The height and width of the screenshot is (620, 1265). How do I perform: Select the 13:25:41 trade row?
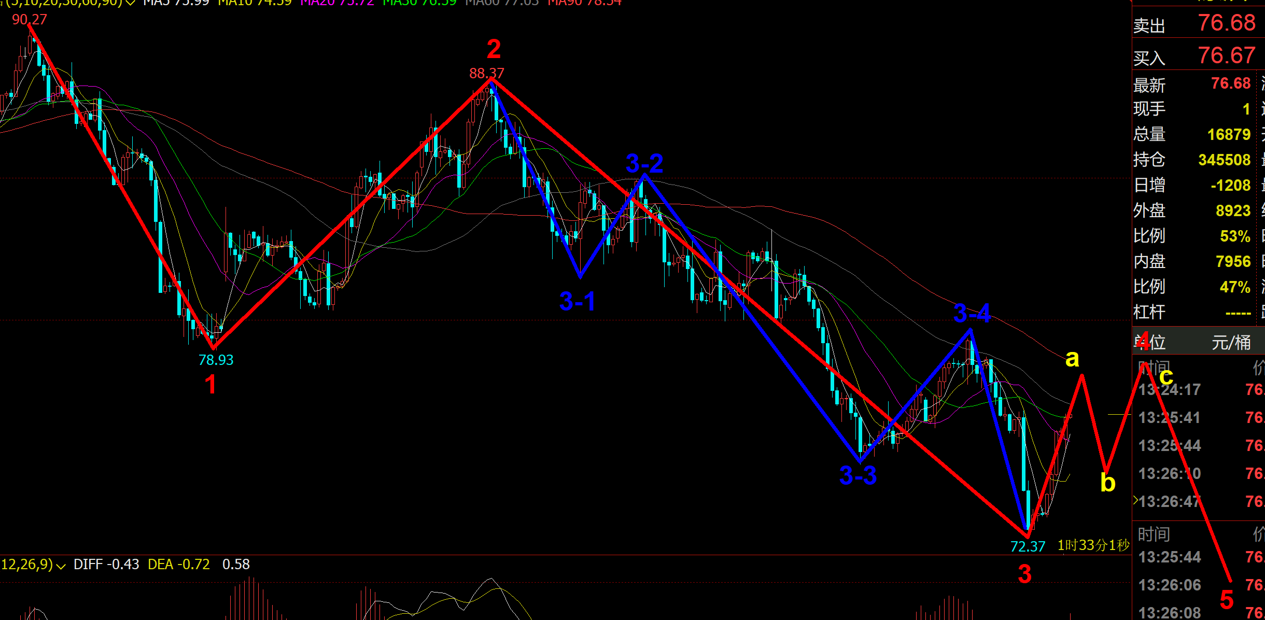(x=1169, y=418)
